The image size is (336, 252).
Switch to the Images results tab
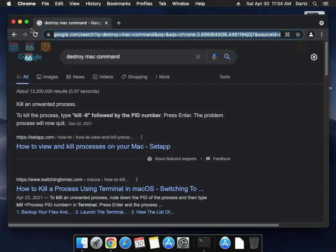click(x=47, y=77)
